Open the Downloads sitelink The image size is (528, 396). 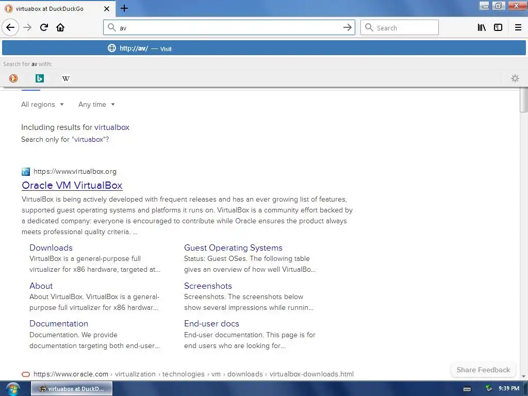(51, 247)
